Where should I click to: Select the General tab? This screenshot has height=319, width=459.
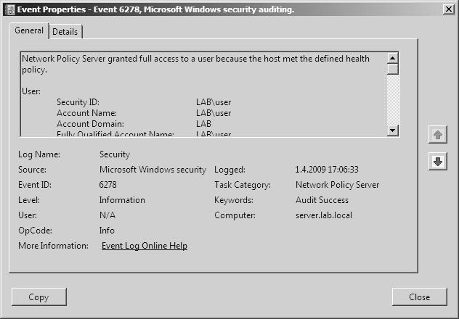click(x=29, y=30)
